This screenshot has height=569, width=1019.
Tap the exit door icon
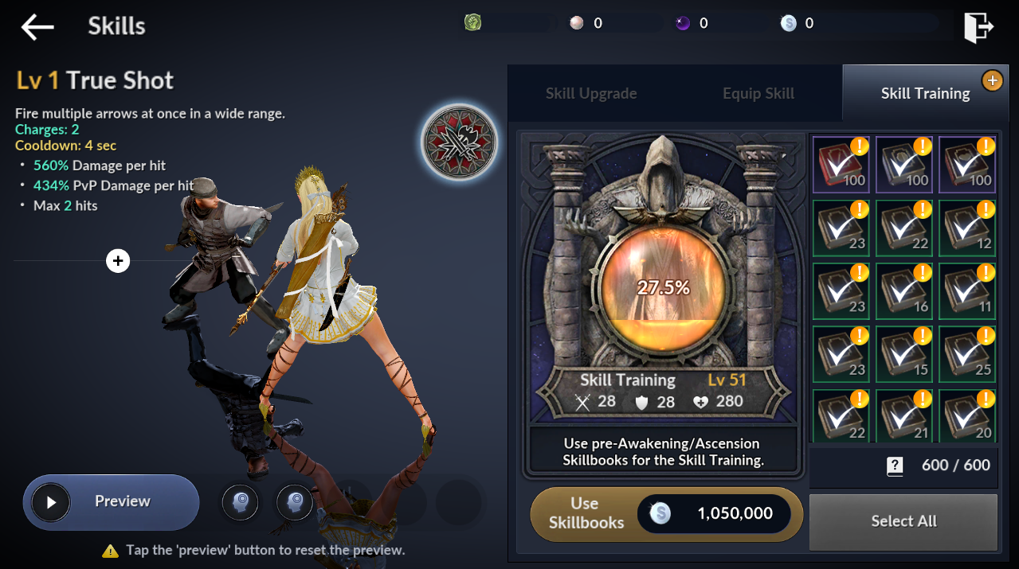(x=978, y=27)
